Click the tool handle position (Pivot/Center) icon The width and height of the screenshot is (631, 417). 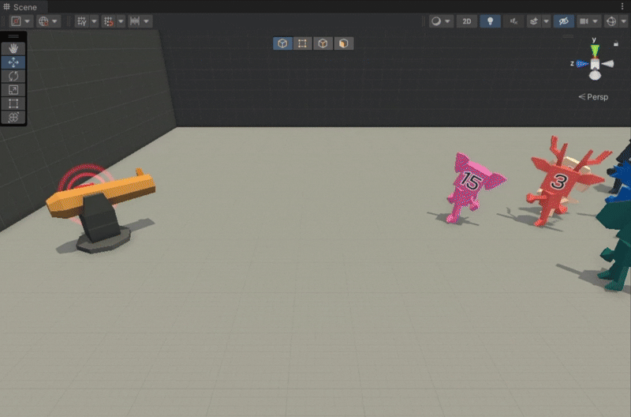[16, 21]
